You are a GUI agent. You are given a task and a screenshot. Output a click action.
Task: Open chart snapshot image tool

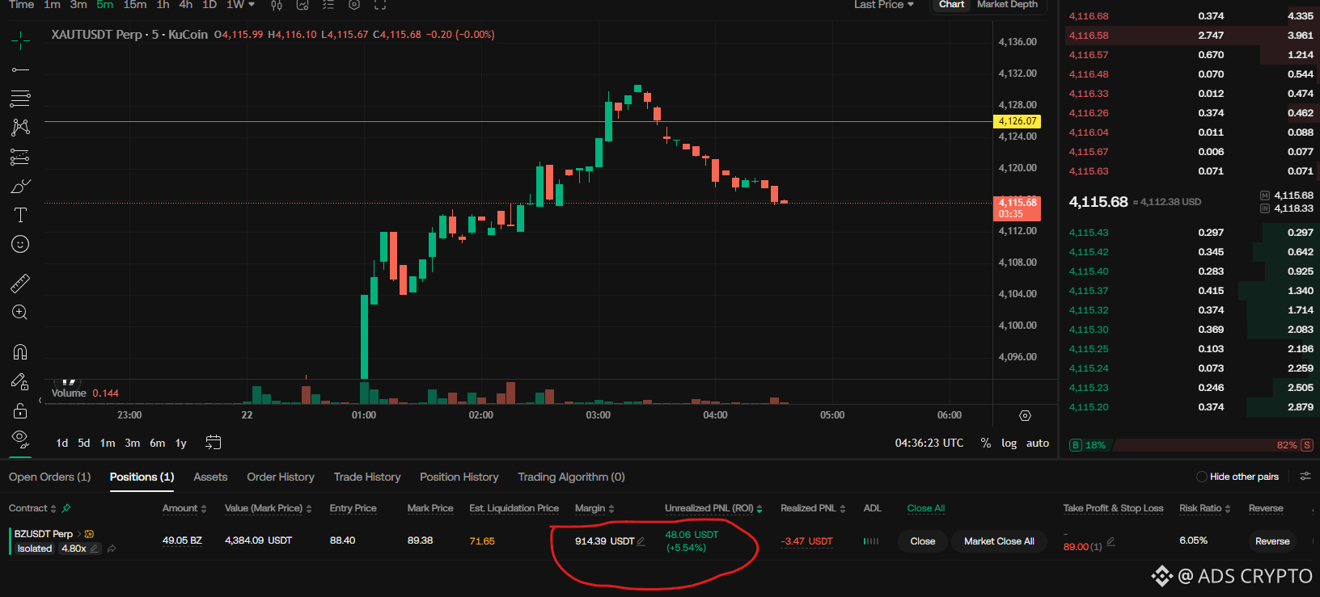(x=302, y=5)
